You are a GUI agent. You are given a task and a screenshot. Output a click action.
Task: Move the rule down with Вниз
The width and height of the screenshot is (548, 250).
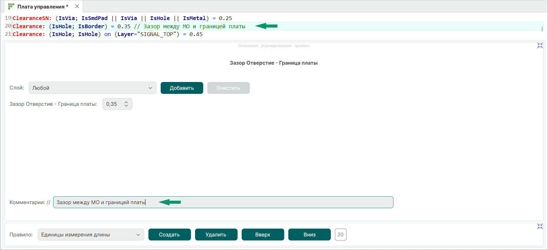[x=309, y=235]
